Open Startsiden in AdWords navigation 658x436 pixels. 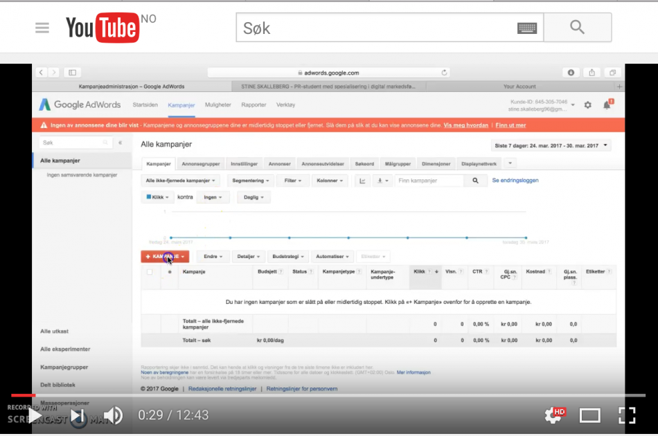click(x=145, y=105)
